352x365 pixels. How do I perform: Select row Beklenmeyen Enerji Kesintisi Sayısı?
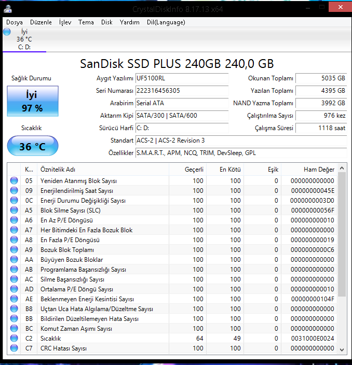[172, 299]
